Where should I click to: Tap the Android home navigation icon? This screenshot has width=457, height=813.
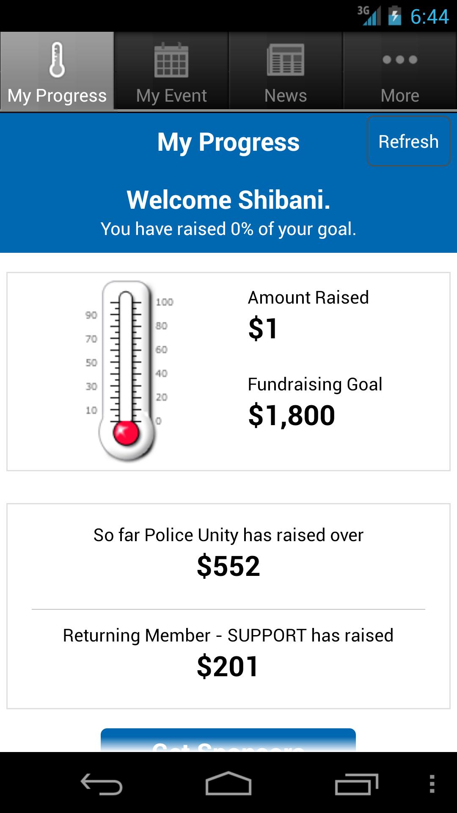click(x=228, y=783)
